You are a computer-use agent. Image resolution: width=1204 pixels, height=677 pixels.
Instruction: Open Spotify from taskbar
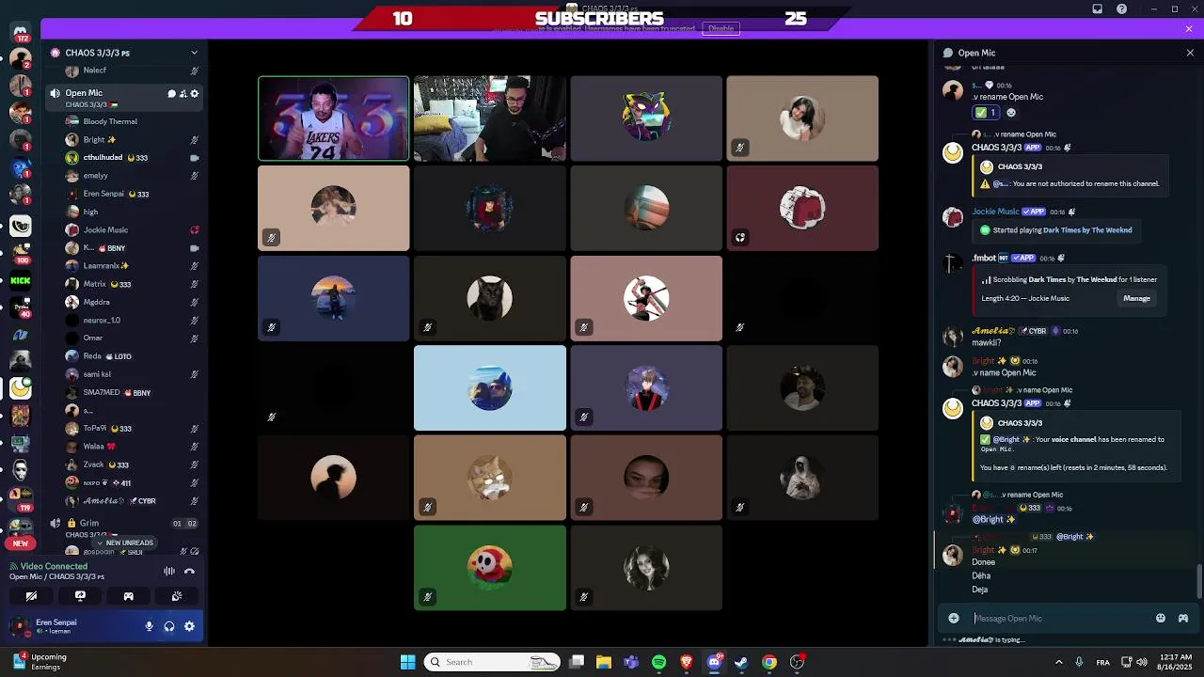pyautogui.click(x=658, y=662)
